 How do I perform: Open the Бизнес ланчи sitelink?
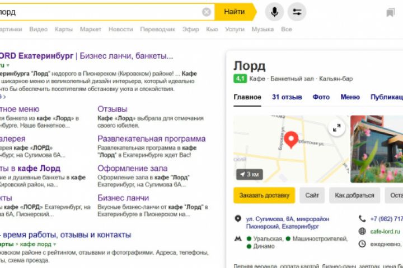[x=123, y=198]
